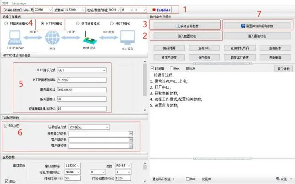Click the browse icon for 服务器CA证书
295x184 pixels.
(x=131, y=134)
